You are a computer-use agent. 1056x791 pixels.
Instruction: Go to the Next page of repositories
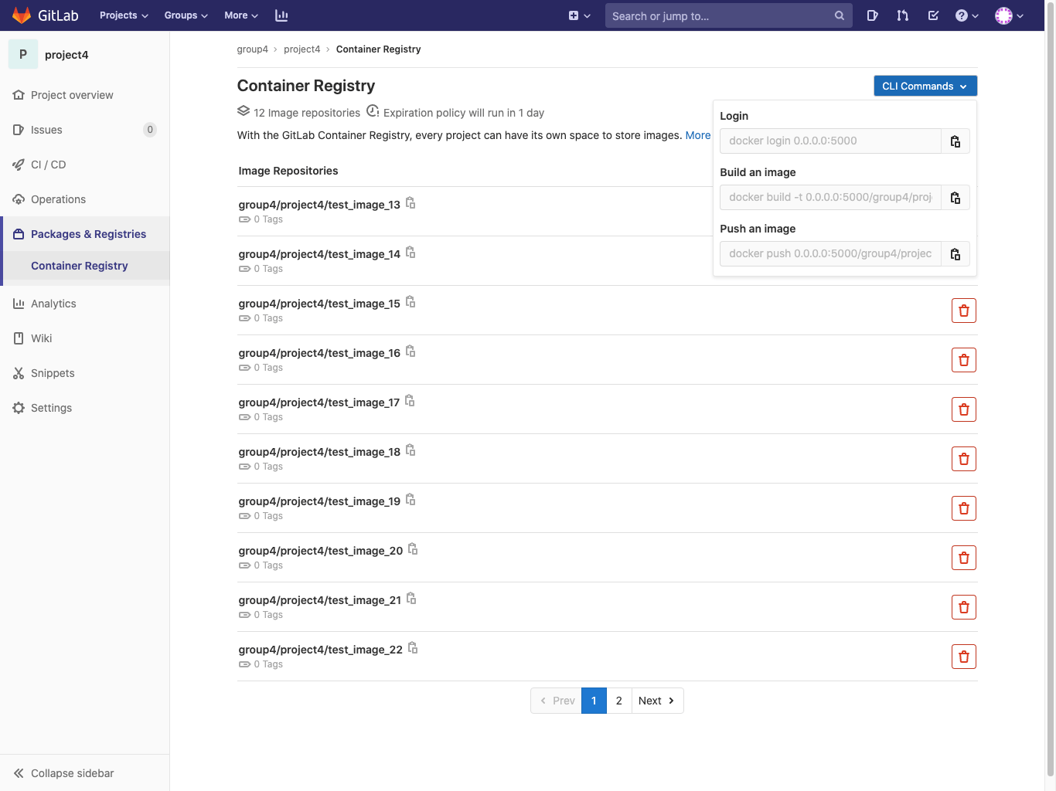tap(656, 701)
